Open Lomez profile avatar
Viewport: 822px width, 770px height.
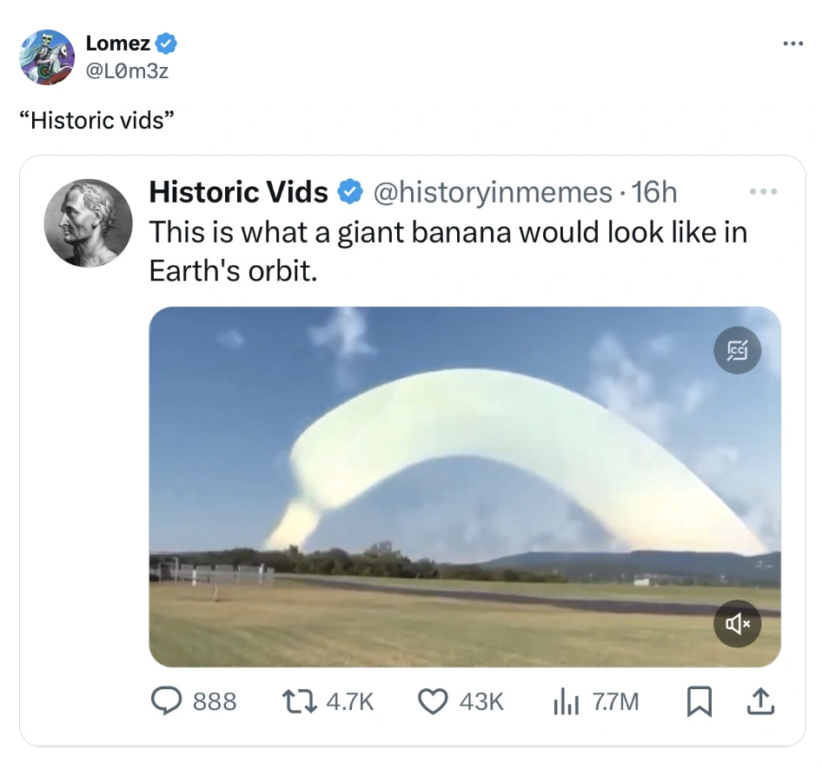[x=47, y=57]
